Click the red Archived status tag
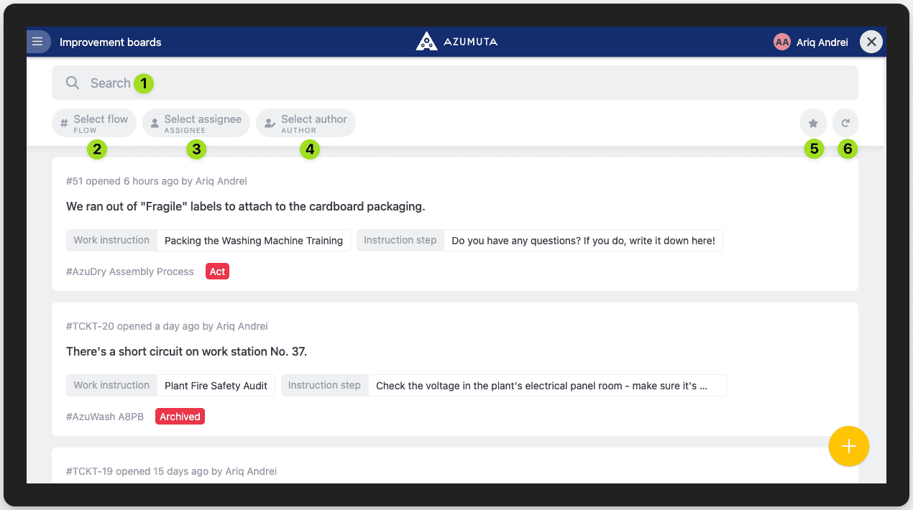913x510 pixels. click(180, 417)
